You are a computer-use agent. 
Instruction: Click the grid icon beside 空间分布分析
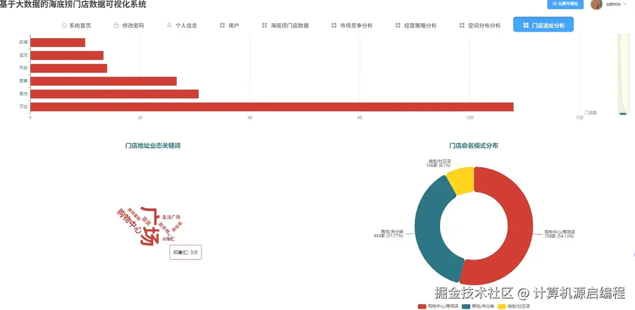click(462, 25)
